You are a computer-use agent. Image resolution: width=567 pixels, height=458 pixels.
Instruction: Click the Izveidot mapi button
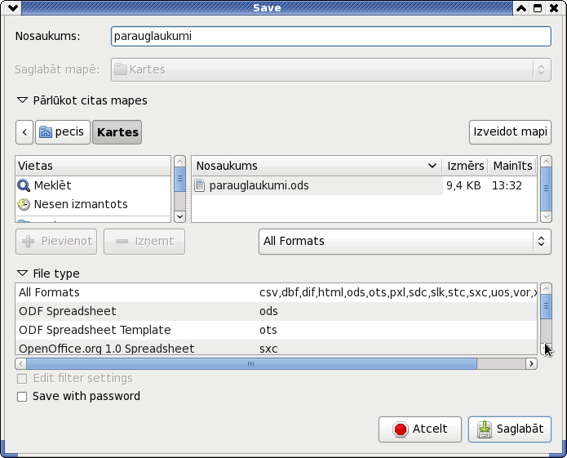click(510, 132)
